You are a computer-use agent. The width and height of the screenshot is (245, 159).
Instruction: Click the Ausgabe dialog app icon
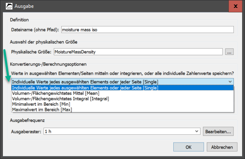[9, 6]
